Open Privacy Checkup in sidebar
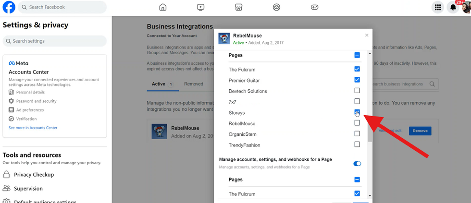471x203 pixels. [34, 175]
